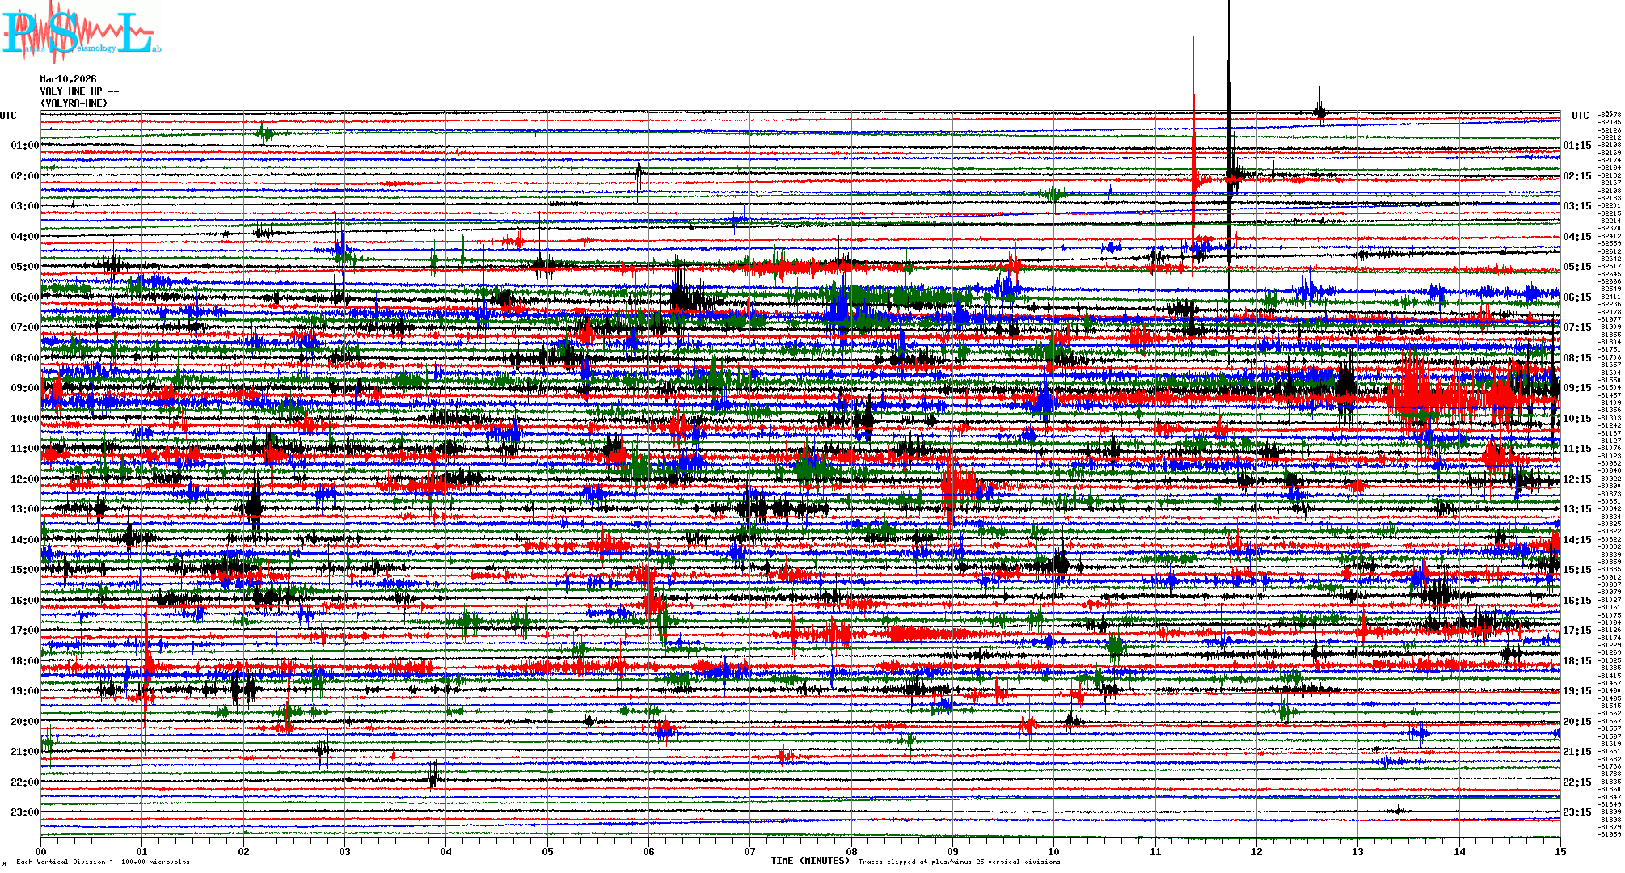Viewport: 1625px width, 873px height.
Task: Click the Each Vertical Division scale note
Action: click(x=103, y=862)
